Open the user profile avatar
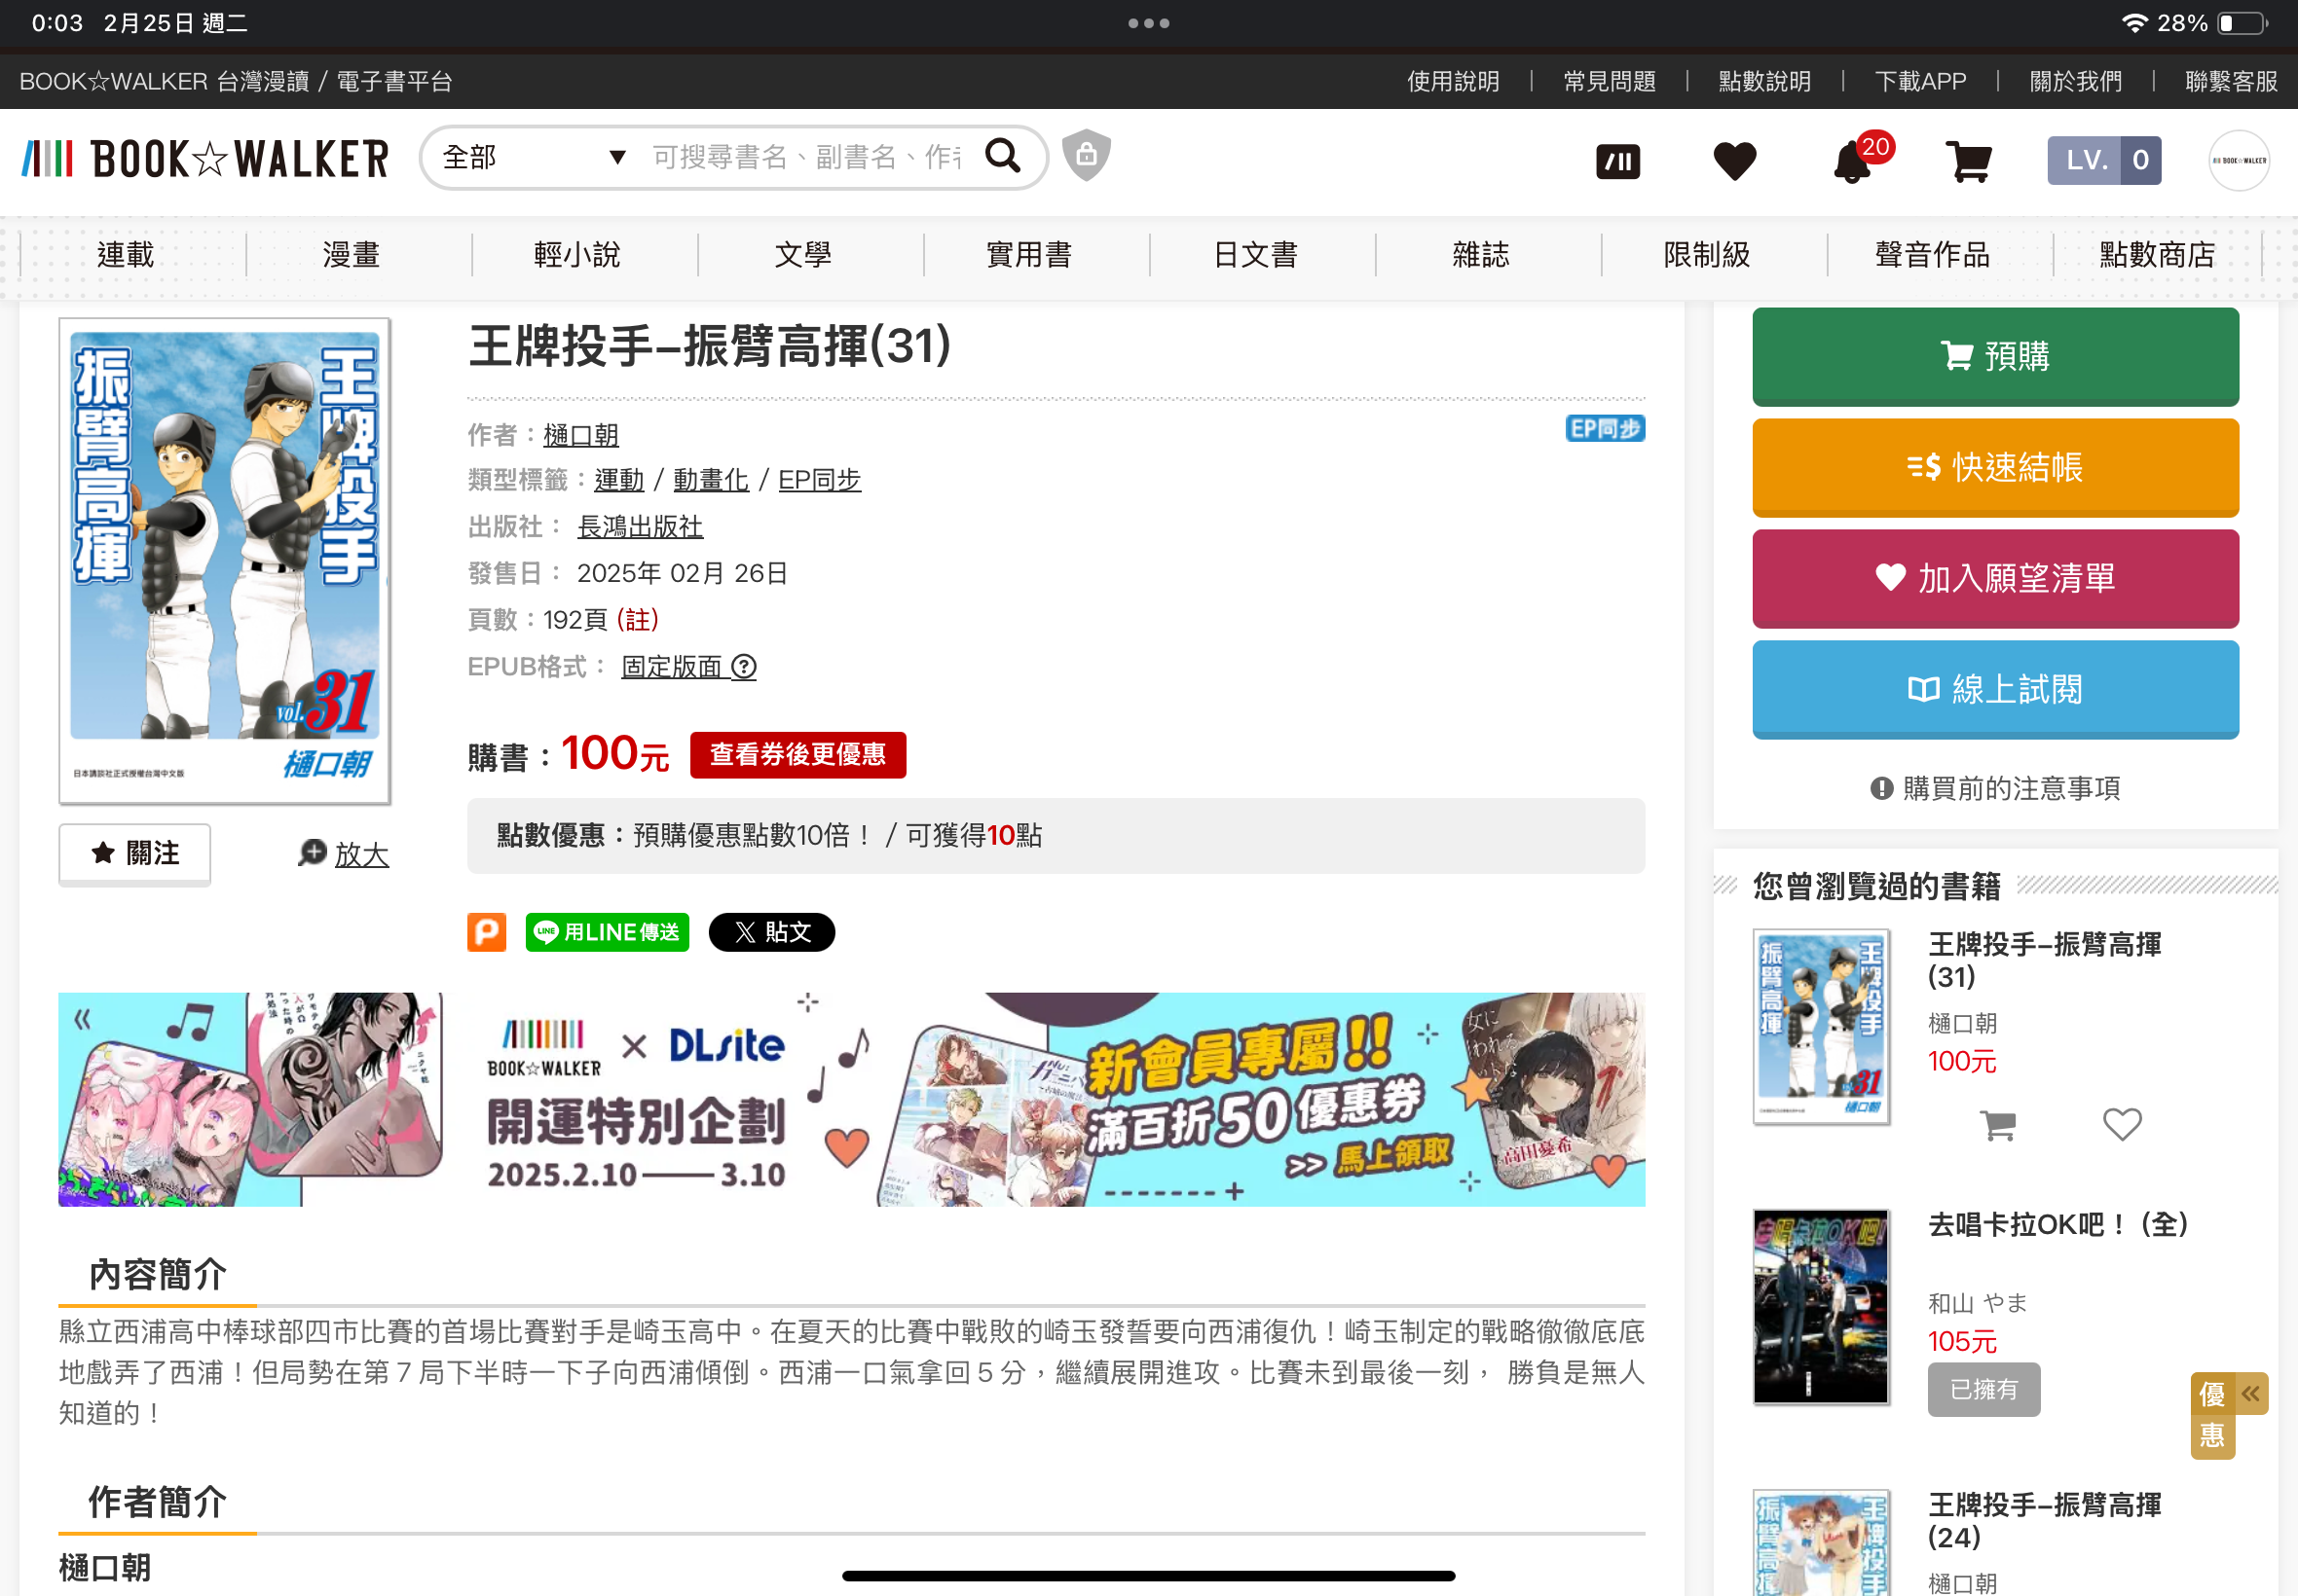The image size is (2298, 1596). click(2238, 160)
